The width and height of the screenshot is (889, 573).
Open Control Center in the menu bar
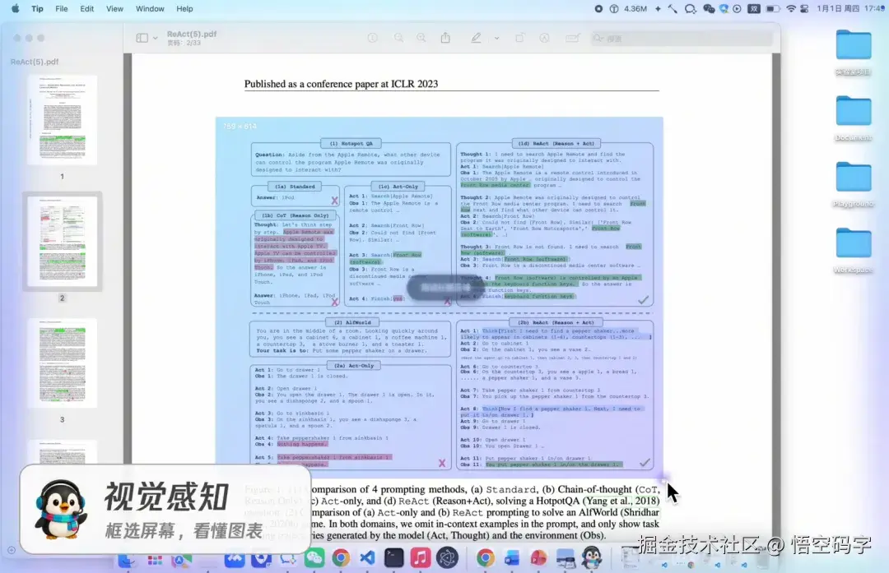coord(804,8)
